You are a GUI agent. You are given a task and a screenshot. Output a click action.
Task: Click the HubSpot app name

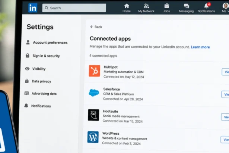pyautogui.click(x=111, y=67)
